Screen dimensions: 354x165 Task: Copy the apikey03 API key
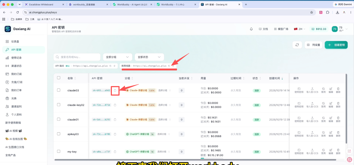(115, 134)
